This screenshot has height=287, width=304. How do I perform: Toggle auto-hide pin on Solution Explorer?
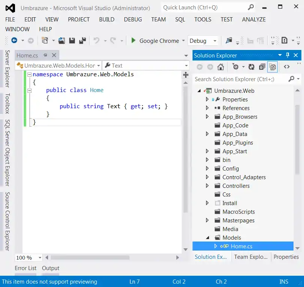pyautogui.click(x=287, y=55)
